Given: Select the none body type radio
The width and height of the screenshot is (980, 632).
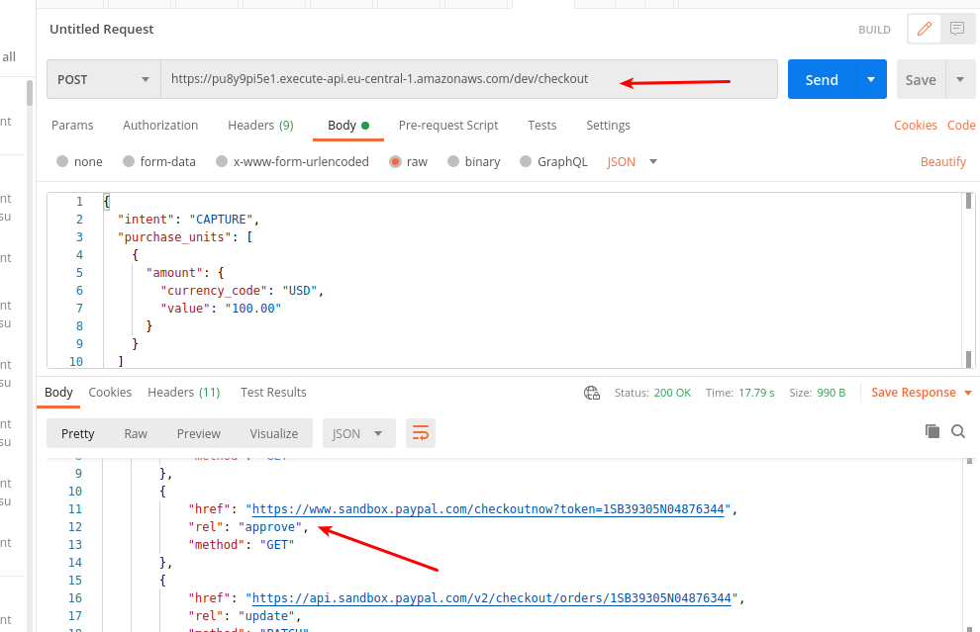Looking at the screenshot, I should pyautogui.click(x=62, y=162).
